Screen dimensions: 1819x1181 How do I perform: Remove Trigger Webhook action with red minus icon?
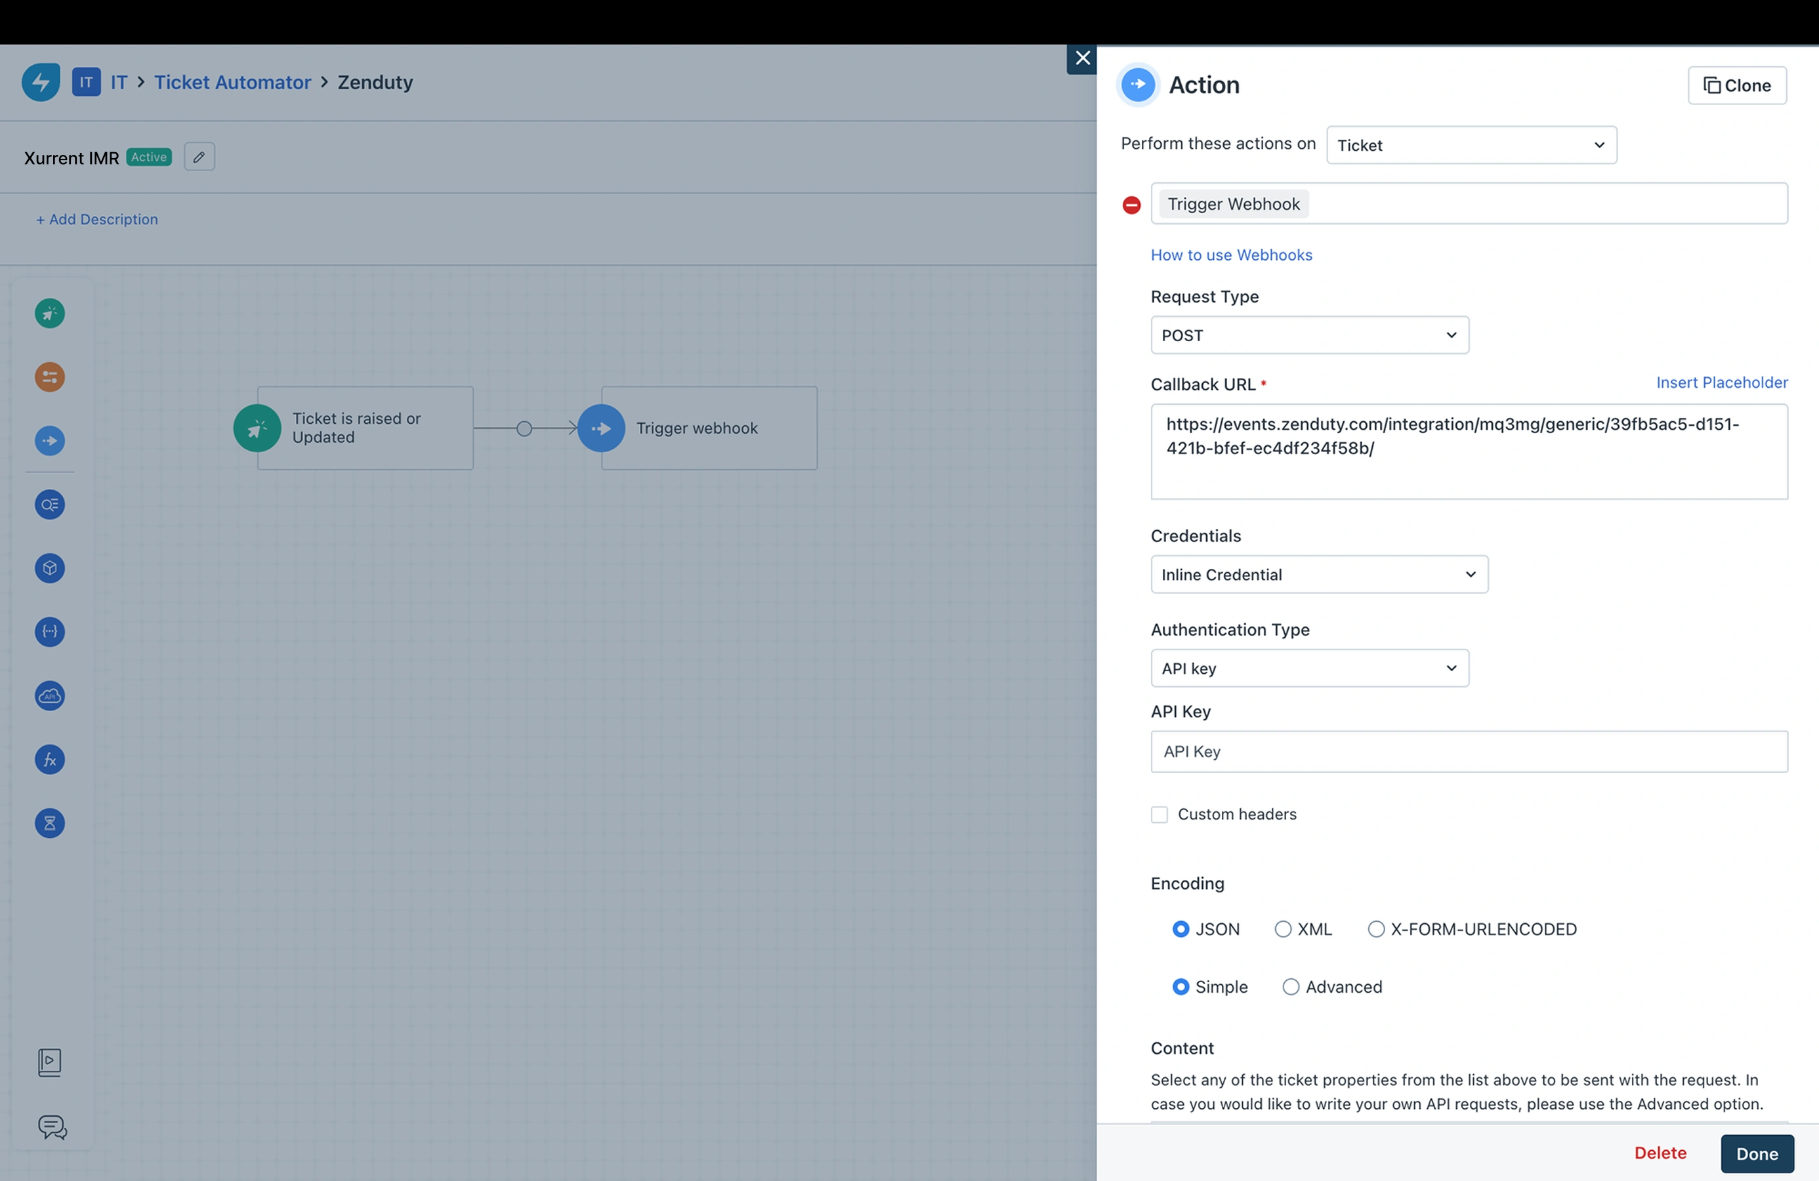1131,205
